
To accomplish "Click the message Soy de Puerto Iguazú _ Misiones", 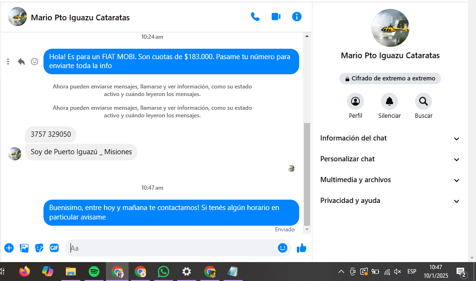I will click(81, 152).
